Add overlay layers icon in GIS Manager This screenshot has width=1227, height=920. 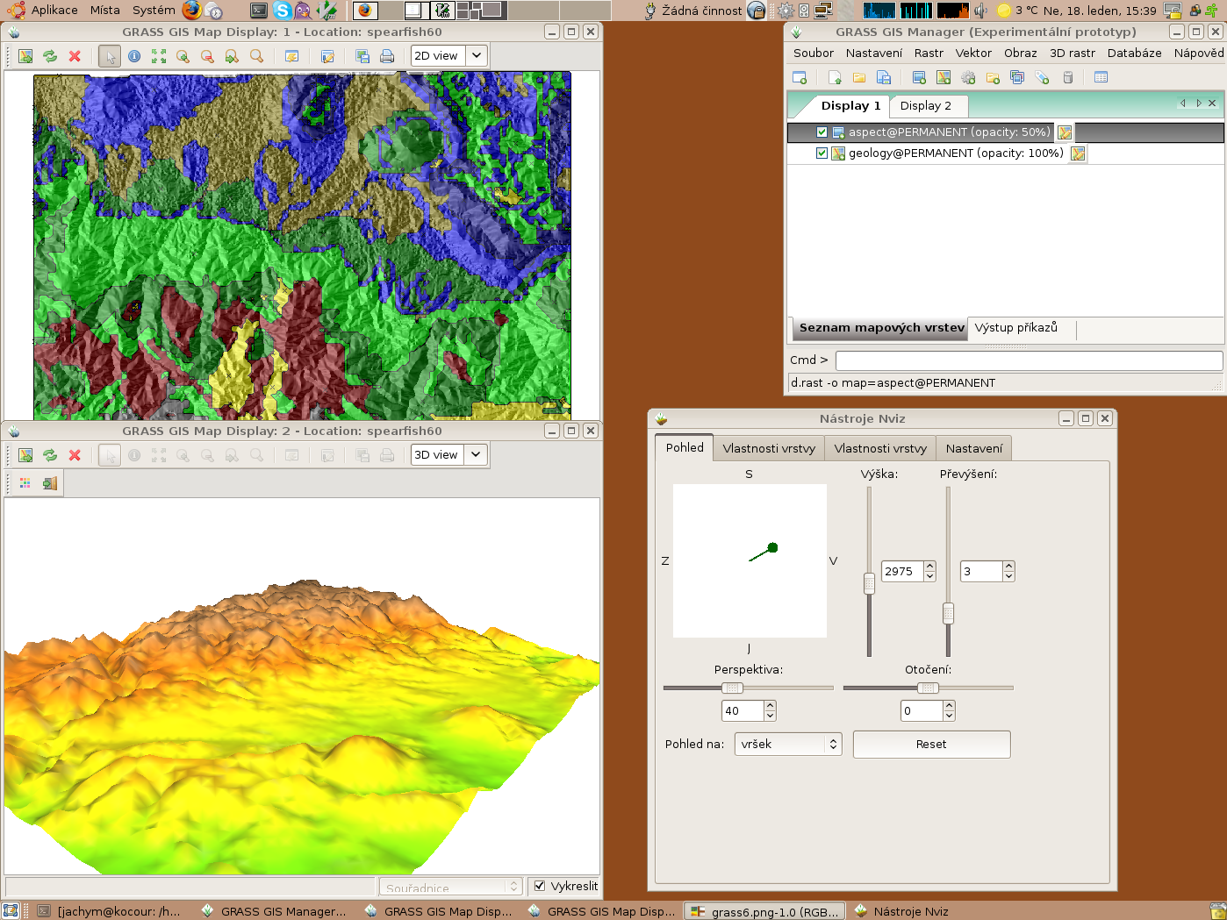[1017, 78]
